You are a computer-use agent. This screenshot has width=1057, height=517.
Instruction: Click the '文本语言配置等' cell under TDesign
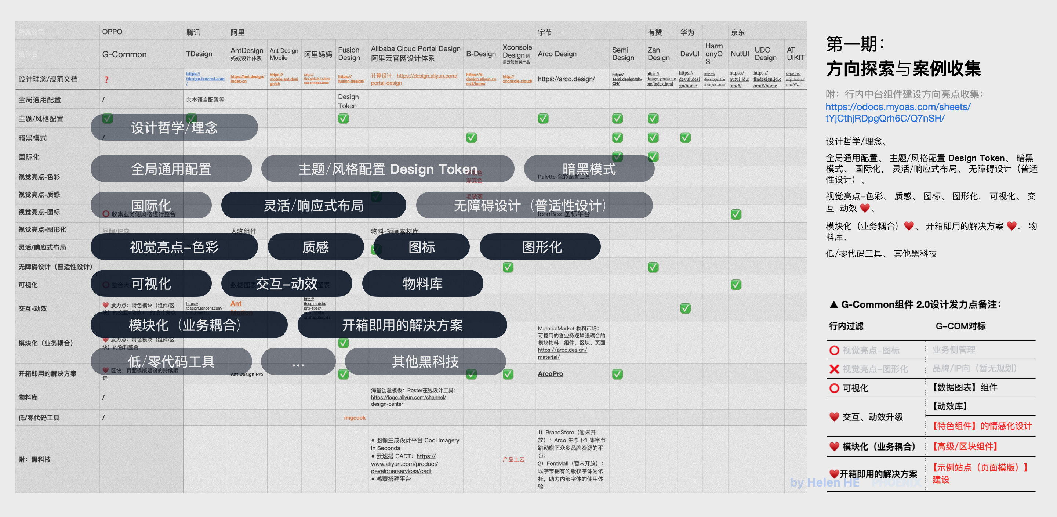(x=205, y=100)
